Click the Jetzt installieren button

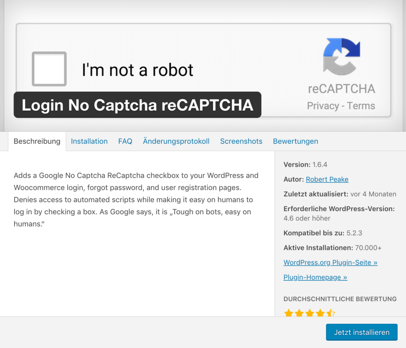(362, 332)
